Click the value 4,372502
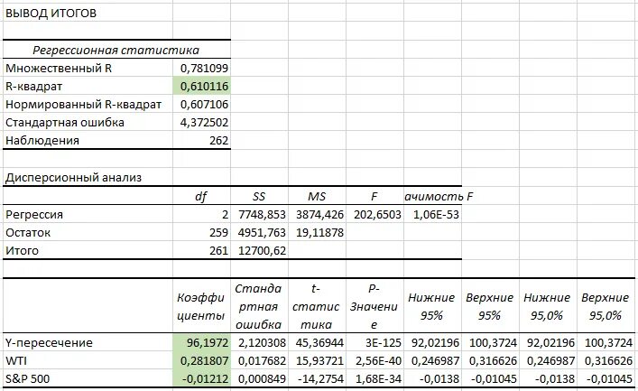Viewport: 638px width, 391px height. (x=204, y=123)
